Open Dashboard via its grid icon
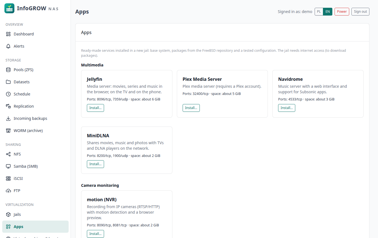Image resolution: width=378 pixels, height=238 pixels. tap(8, 34)
